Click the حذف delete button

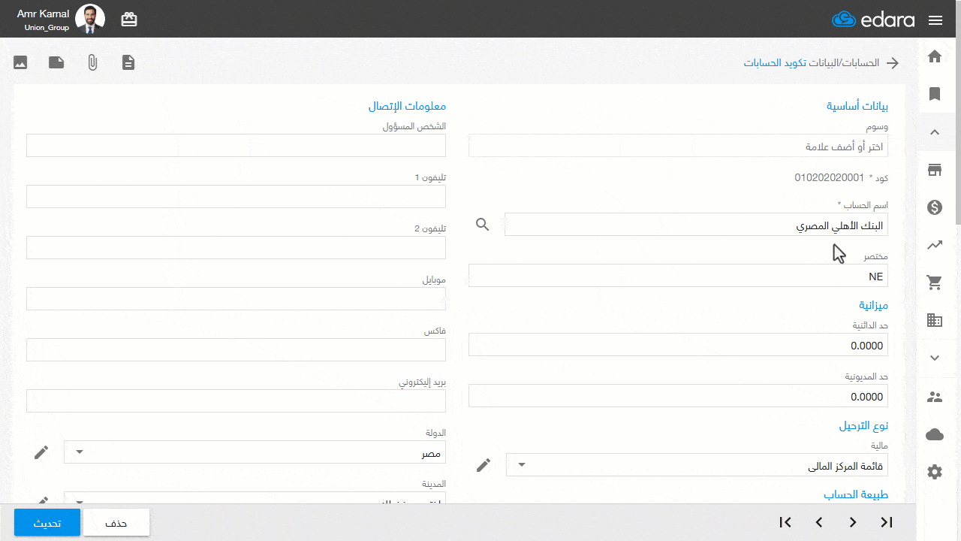[116, 523]
